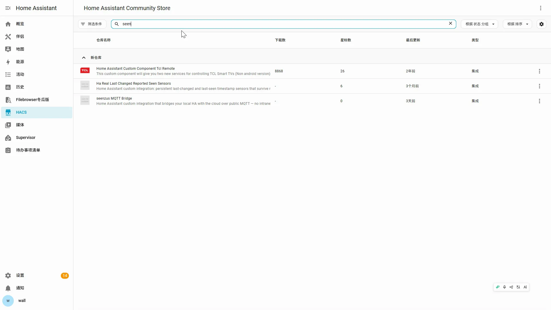Click placeholder icon of Seen Sensors repository
551x310 pixels.
(85, 86)
